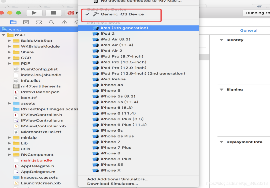
Task: Choose iPad Pro (12.9-inch) (2nd generation)
Action: (x=139, y=74)
